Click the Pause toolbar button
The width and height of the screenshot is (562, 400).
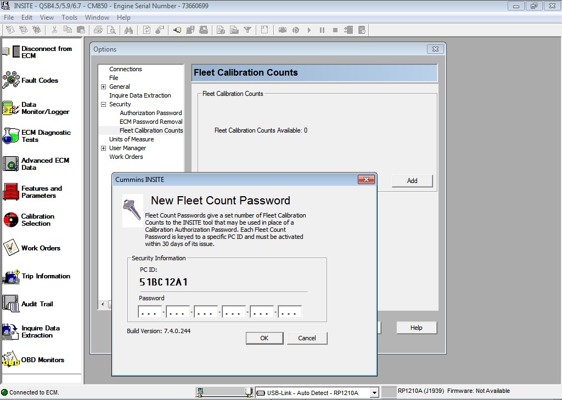[322, 30]
